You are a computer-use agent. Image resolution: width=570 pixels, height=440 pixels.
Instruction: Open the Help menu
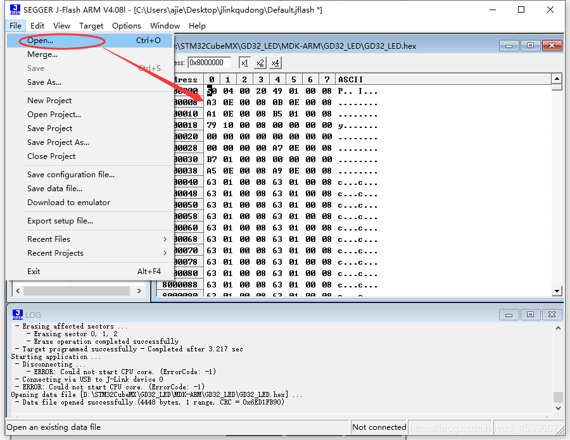point(197,26)
